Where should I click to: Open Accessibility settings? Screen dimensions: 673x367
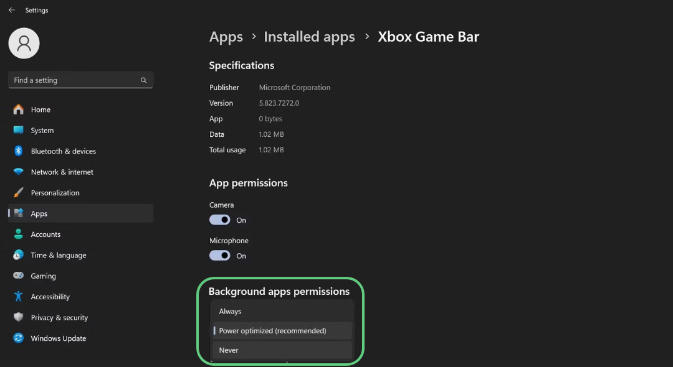[x=18, y=297]
